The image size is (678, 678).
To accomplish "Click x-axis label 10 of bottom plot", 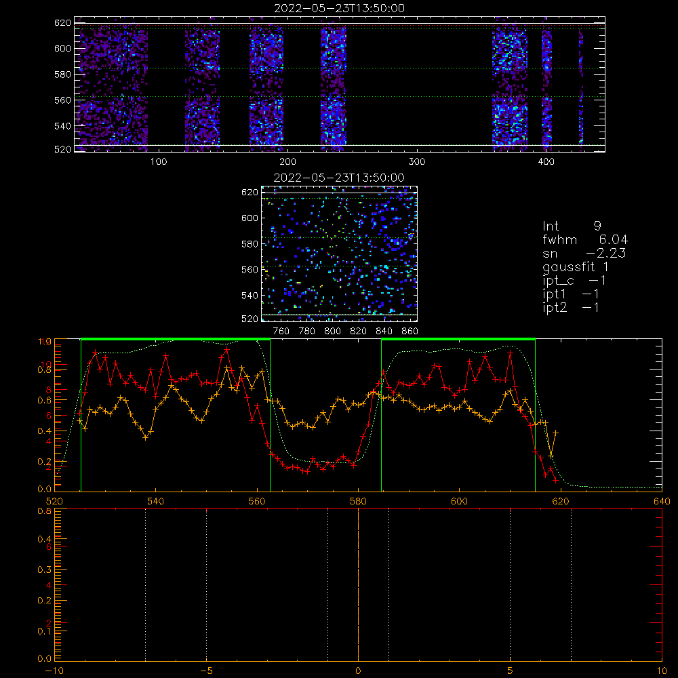I will (x=662, y=671).
